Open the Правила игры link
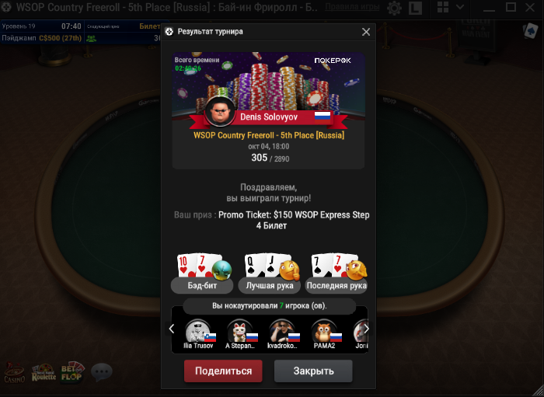This screenshot has height=397, width=544. pos(352,6)
